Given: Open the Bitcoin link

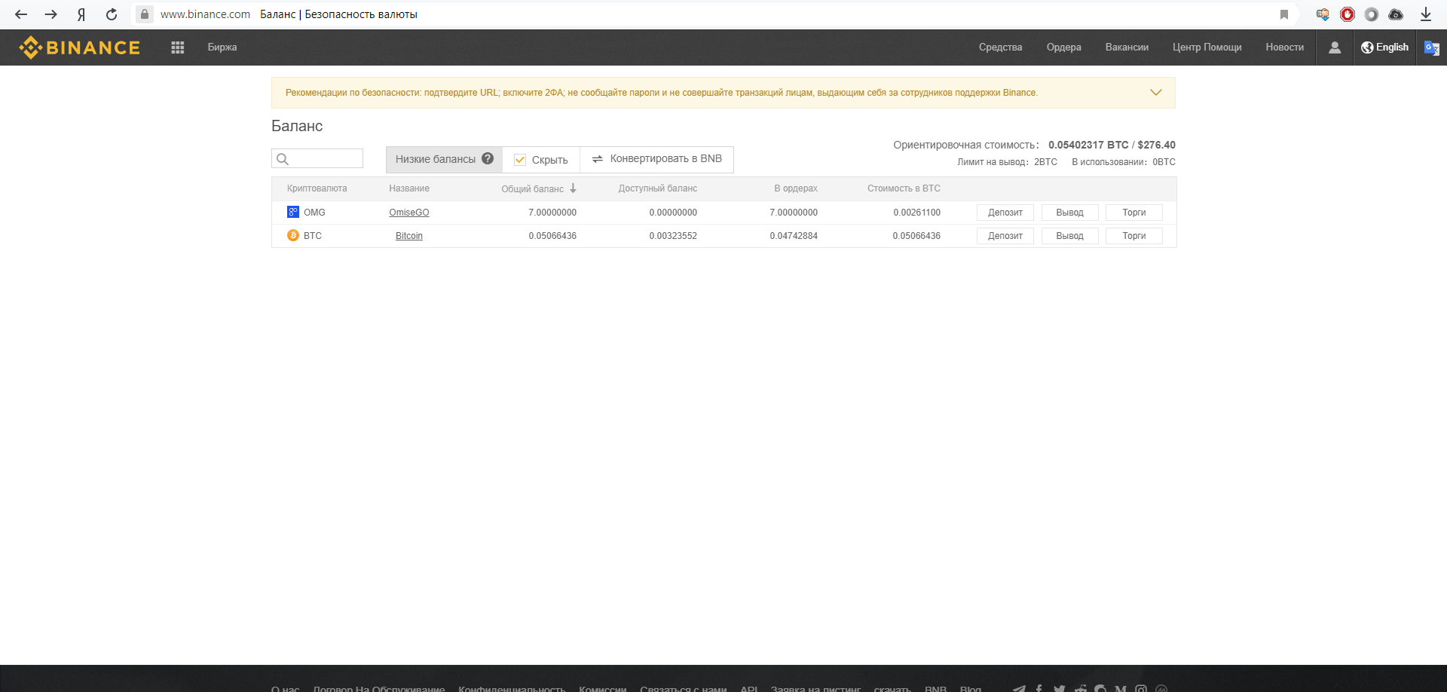Looking at the screenshot, I should click(x=409, y=236).
